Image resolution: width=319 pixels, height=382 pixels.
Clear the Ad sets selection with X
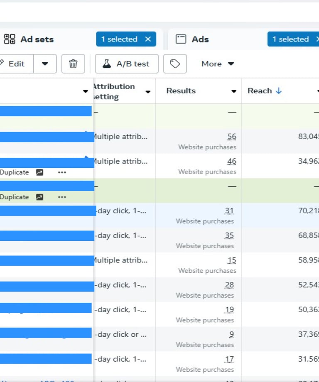(x=148, y=39)
